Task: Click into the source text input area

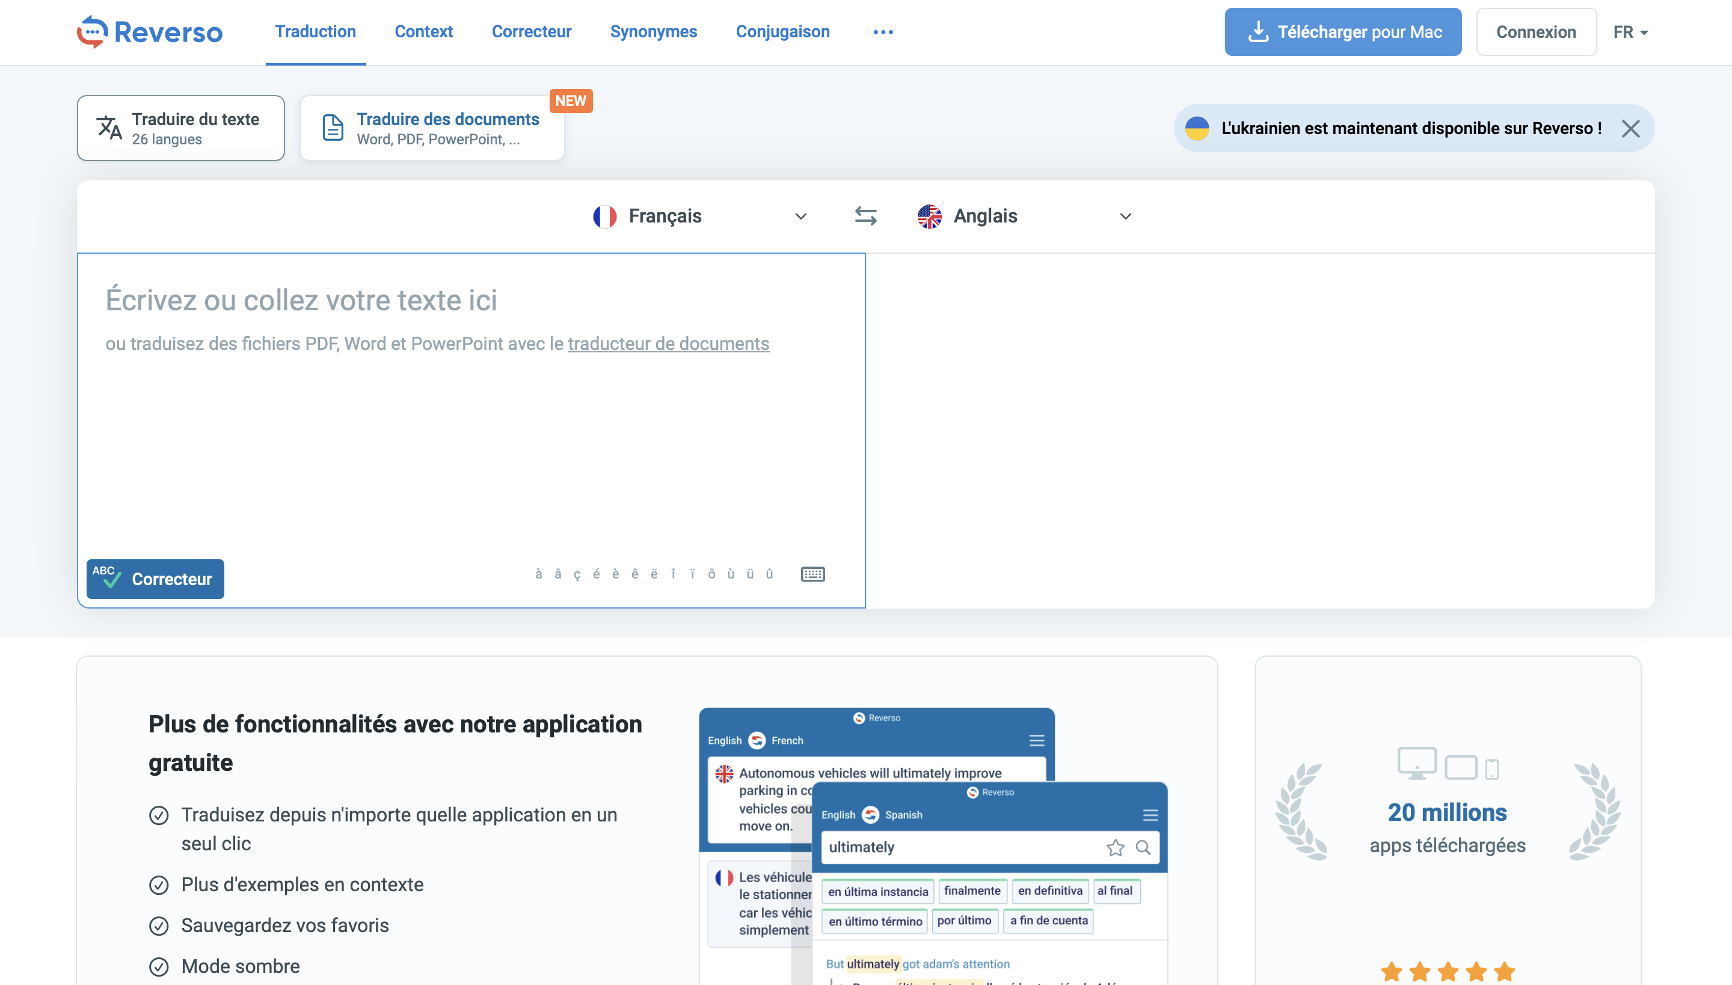Action: coord(471,431)
